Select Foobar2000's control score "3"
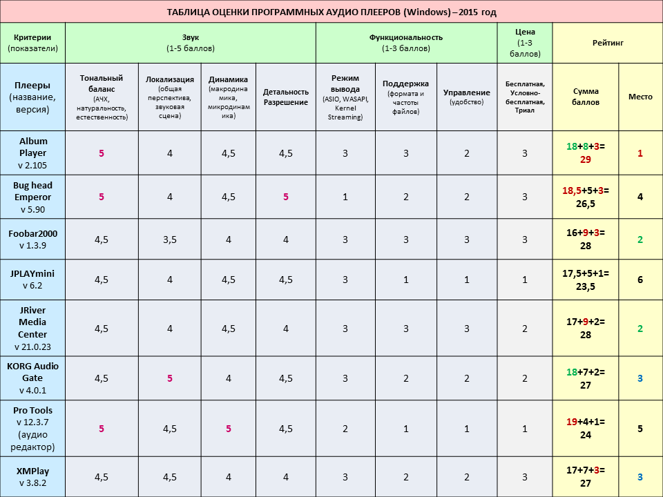The height and width of the screenshot is (497, 663). (467, 240)
